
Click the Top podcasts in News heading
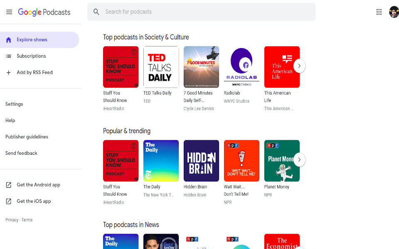click(x=131, y=225)
